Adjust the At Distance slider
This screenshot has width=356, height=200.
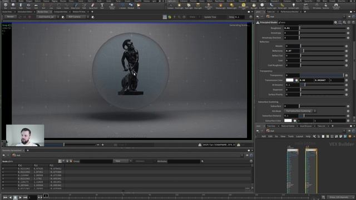(323, 85)
